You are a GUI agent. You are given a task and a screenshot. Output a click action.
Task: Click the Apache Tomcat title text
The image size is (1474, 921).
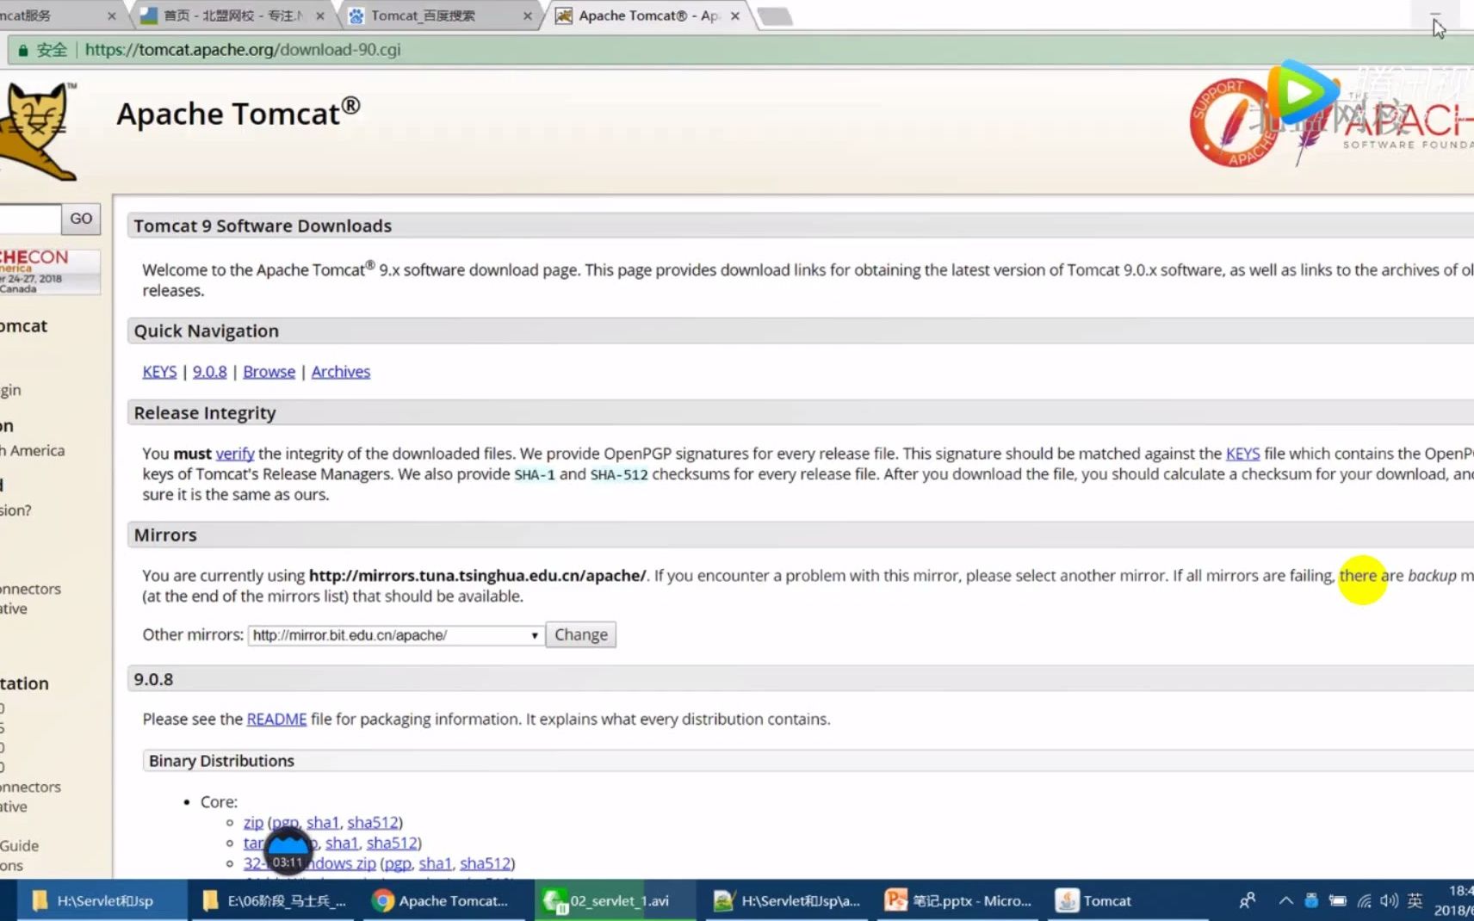point(238,113)
